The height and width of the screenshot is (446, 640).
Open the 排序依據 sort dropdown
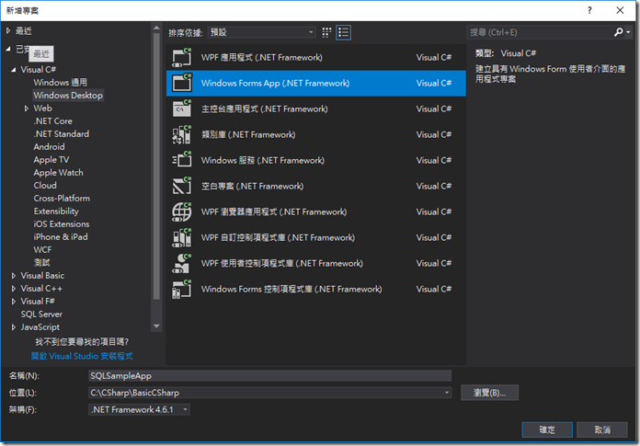pos(262,32)
